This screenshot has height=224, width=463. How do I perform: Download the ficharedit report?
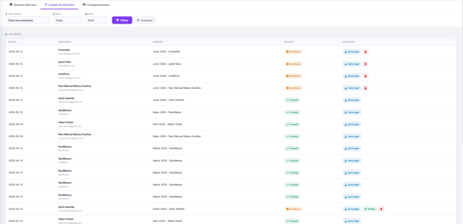coord(352,52)
